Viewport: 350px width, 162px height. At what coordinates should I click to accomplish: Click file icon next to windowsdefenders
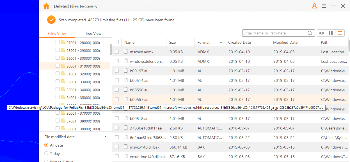click(126, 61)
